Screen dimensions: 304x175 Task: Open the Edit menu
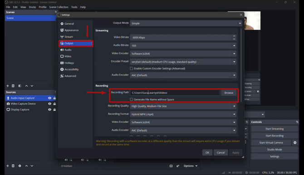15,7
